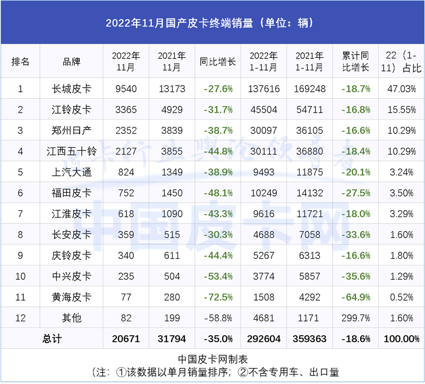Select the 黄海皮卡 brand cell
The image size is (425, 384).
point(72,297)
